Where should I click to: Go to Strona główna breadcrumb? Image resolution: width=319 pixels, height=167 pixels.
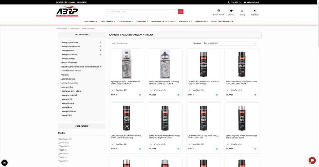point(62,28)
